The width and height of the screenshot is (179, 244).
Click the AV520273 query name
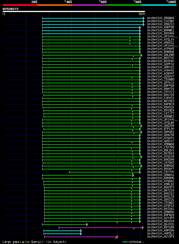(x=10, y=9)
